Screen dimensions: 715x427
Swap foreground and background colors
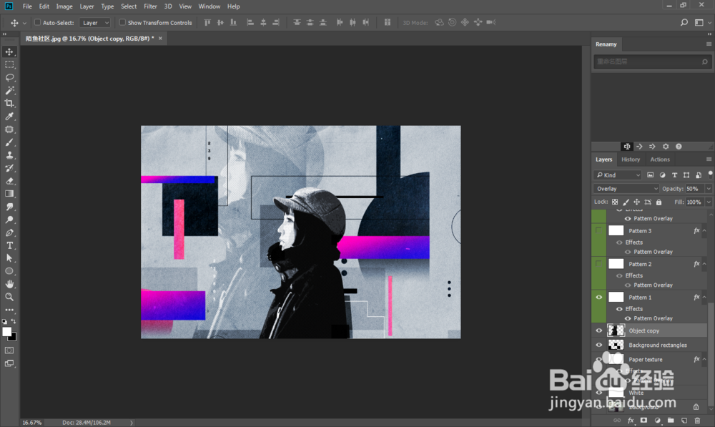tap(13, 322)
